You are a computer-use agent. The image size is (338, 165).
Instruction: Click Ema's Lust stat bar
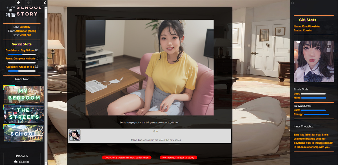tap(313, 94)
